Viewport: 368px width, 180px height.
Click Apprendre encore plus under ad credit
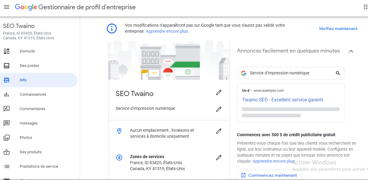point(274,161)
